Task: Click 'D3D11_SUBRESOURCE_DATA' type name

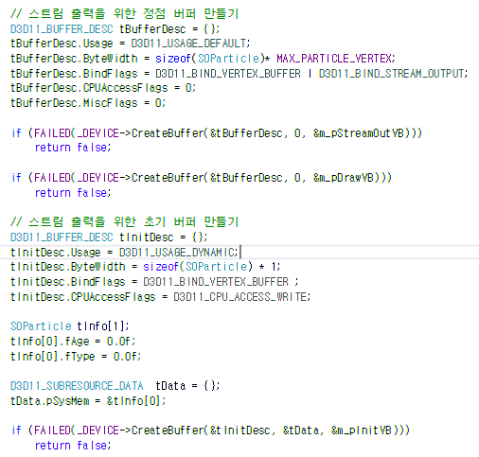Action: pos(77,386)
